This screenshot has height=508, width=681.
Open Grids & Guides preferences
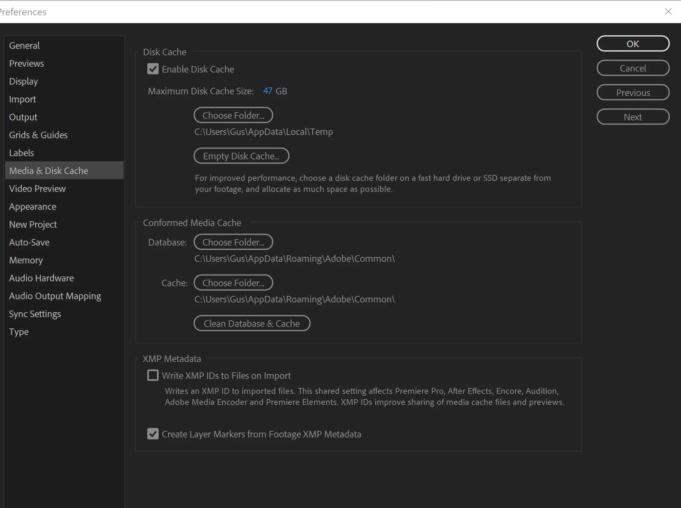coord(38,135)
